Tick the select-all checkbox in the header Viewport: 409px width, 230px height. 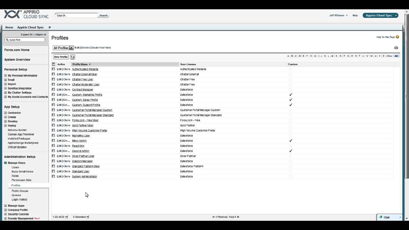[53, 64]
